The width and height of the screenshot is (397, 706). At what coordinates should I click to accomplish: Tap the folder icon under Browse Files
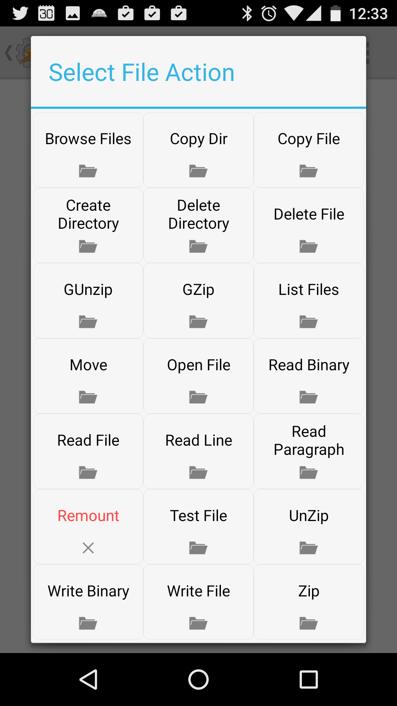click(88, 171)
